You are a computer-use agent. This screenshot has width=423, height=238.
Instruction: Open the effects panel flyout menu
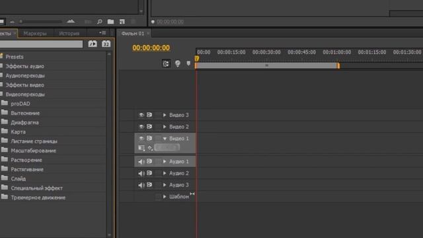[102, 32]
